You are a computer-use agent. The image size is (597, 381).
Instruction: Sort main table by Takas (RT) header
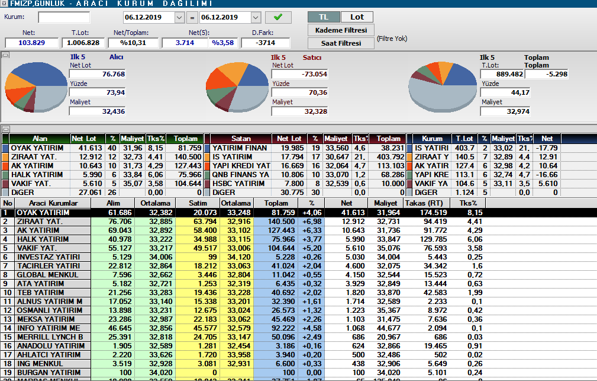click(x=427, y=203)
